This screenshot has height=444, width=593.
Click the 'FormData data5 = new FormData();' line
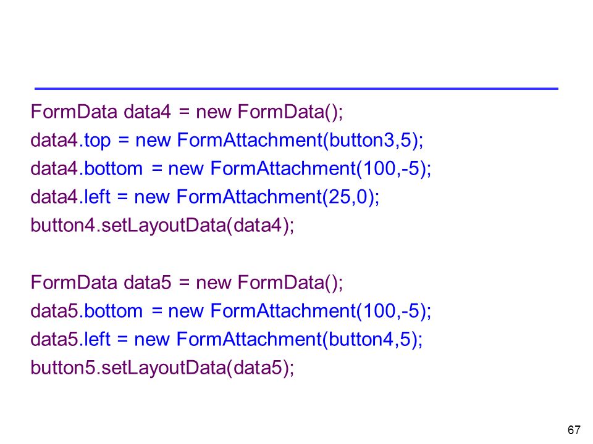tap(187, 283)
